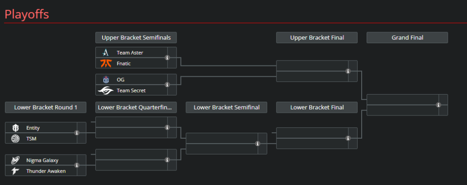Image resolution: width=467 pixels, height=185 pixels.
Task: Open info for OG vs Team Secret match
Action: pos(167,85)
